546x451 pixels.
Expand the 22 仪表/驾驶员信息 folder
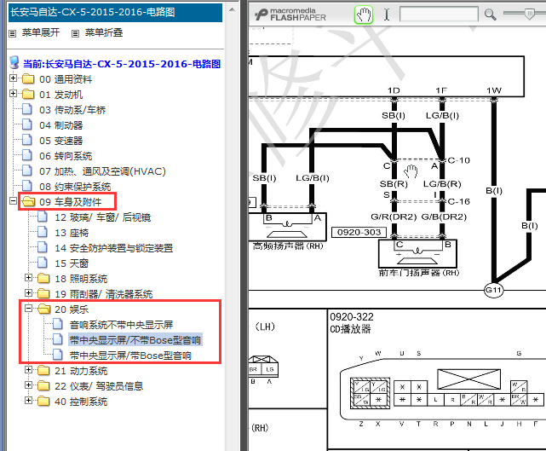click(x=28, y=385)
